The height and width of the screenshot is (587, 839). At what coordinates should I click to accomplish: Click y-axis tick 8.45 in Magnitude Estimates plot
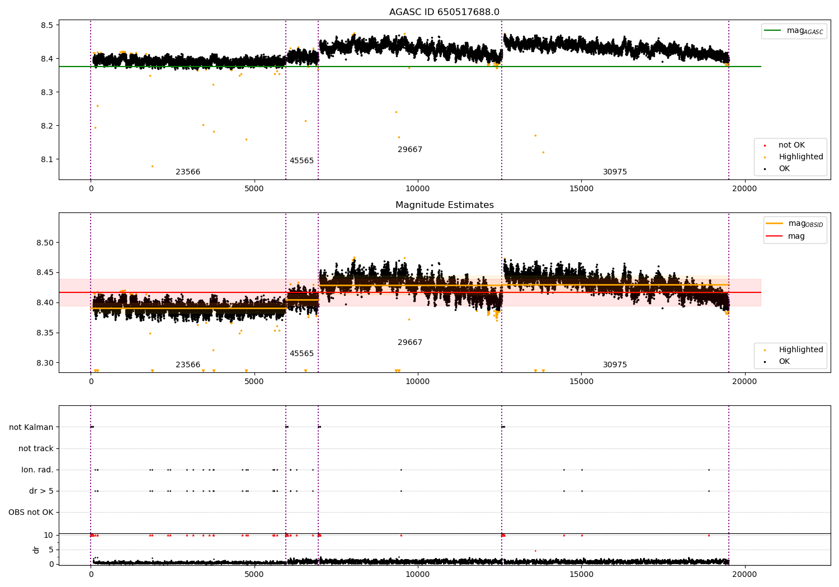tap(45, 273)
